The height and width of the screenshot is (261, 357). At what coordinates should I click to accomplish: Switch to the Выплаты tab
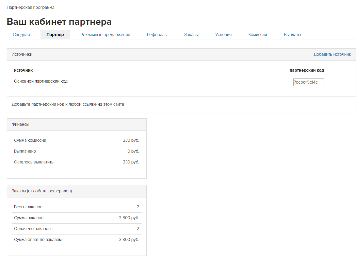[x=292, y=35]
